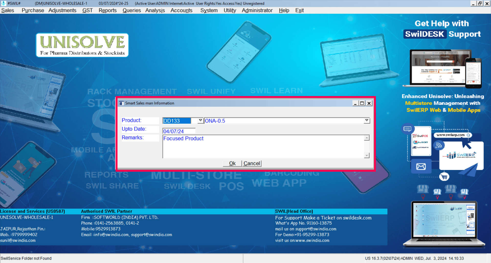
Task: Click the Unisolve logo banner
Action: pos(82,45)
